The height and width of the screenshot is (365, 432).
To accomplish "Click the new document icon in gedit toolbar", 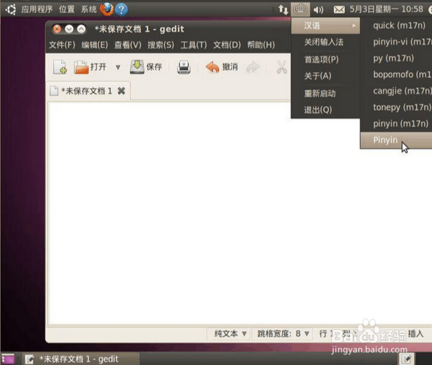I will tap(60, 67).
